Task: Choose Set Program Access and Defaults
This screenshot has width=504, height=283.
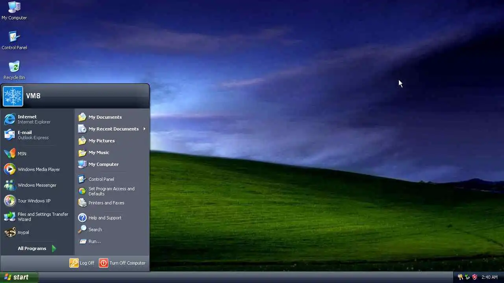Action: click(112, 191)
